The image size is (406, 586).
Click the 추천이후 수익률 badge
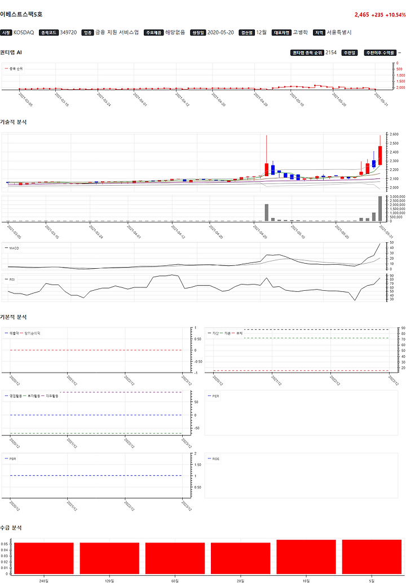(x=380, y=53)
